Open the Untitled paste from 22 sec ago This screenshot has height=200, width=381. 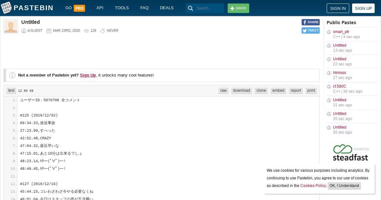(339, 59)
